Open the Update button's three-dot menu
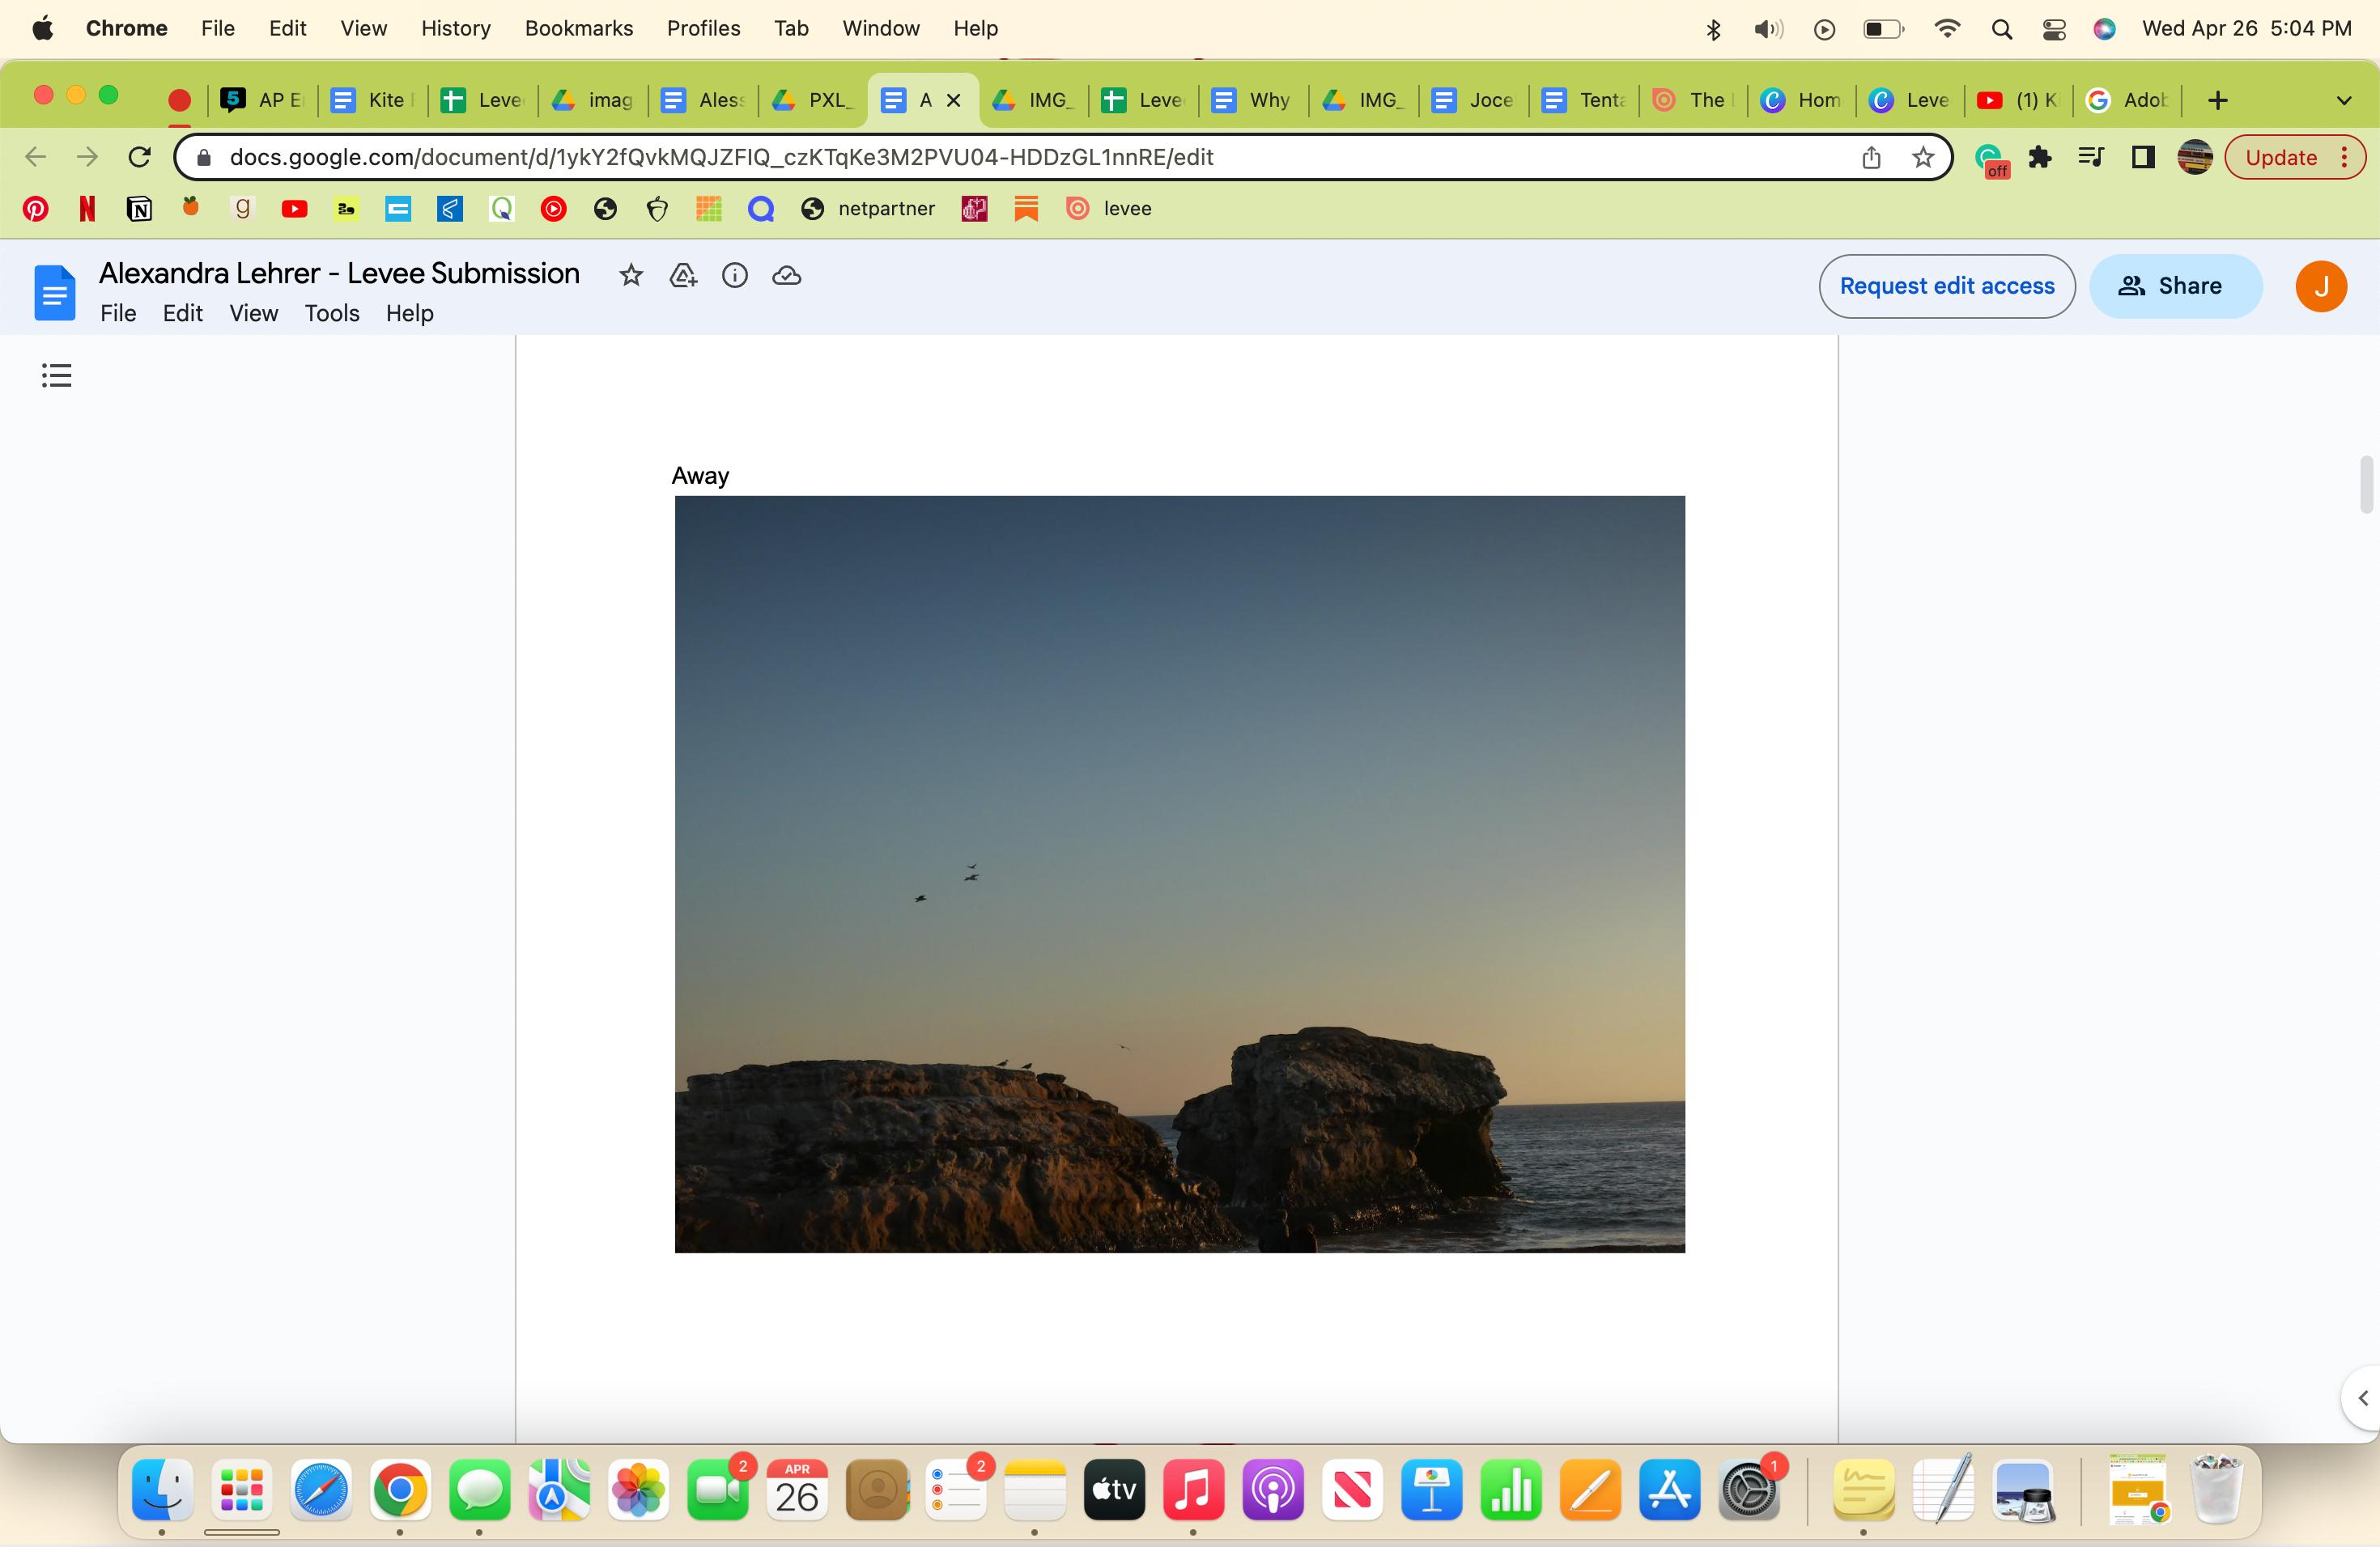 (x=2344, y=157)
